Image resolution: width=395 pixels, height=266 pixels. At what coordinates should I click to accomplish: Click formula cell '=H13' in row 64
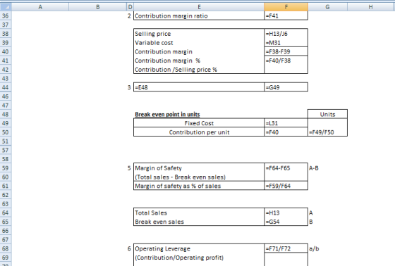click(x=286, y=213)
